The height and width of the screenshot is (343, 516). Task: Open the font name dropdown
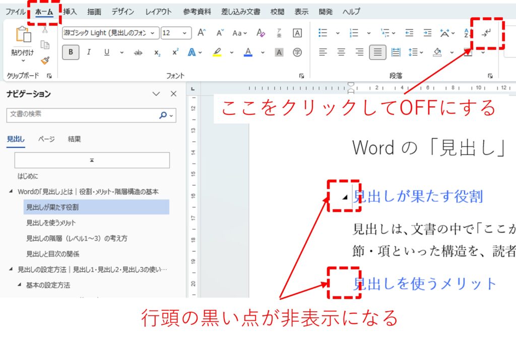click(152, 33)
